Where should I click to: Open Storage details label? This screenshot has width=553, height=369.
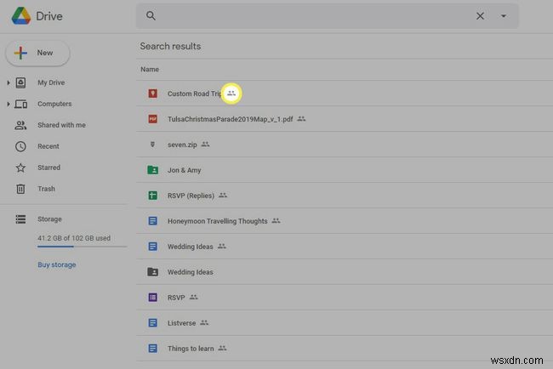[49, 219]
